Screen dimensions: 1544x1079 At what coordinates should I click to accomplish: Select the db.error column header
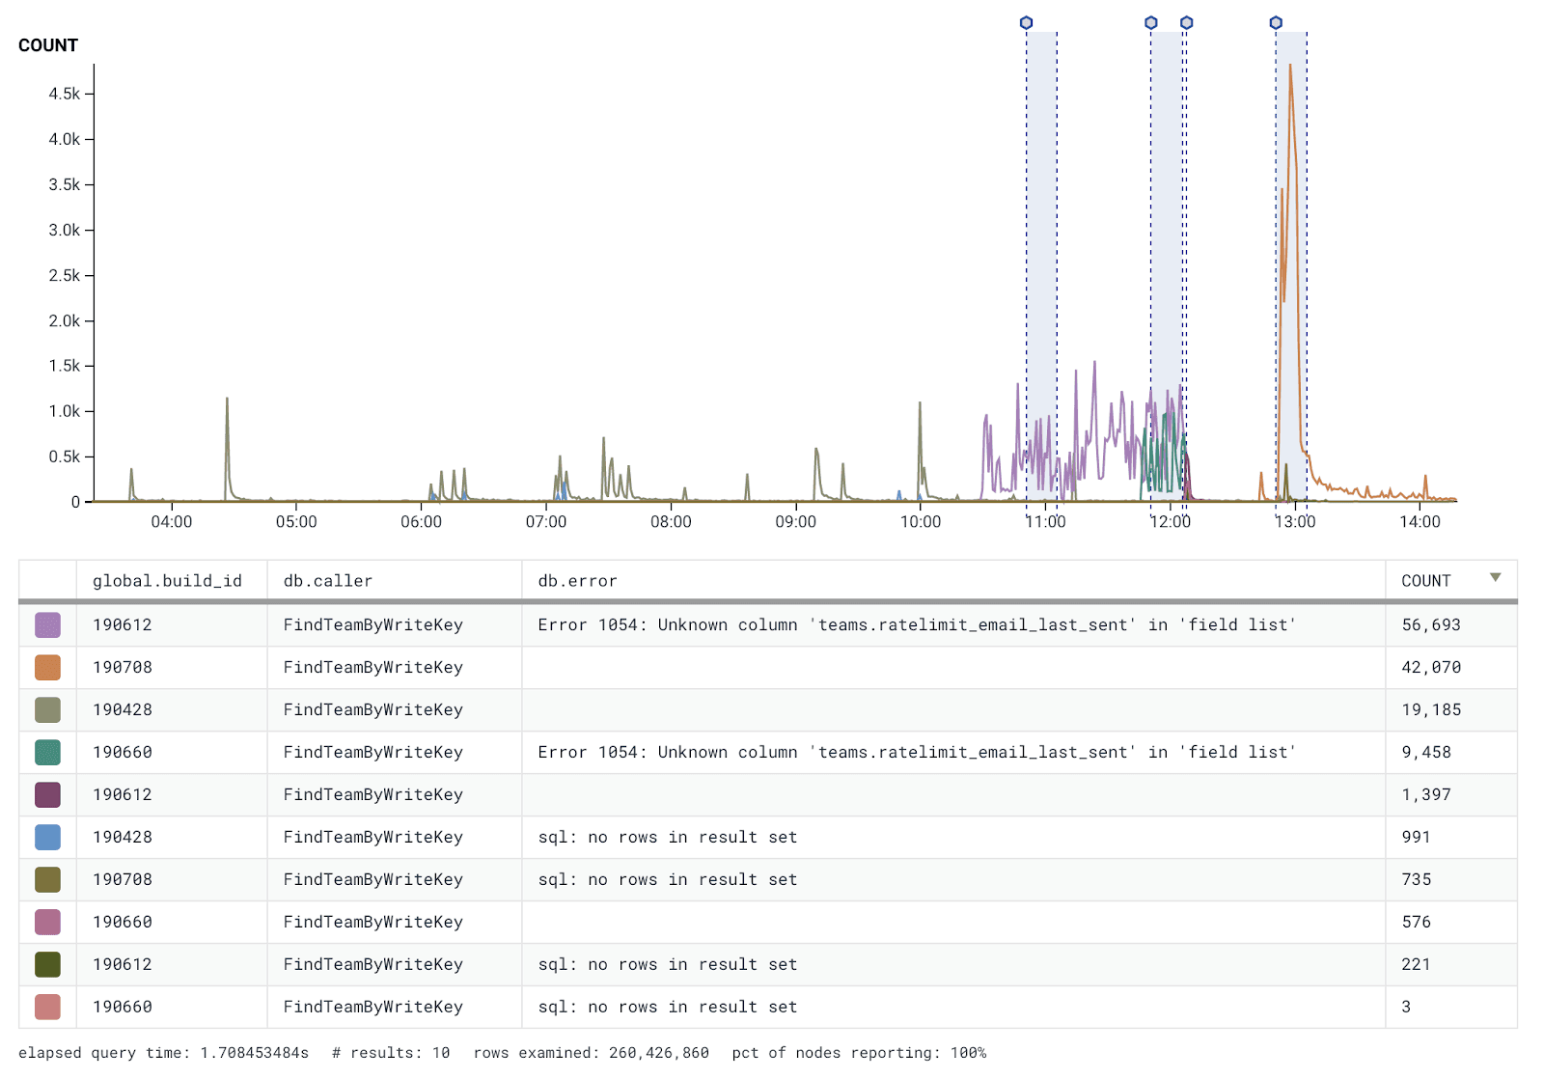click(x=577, y=581)
